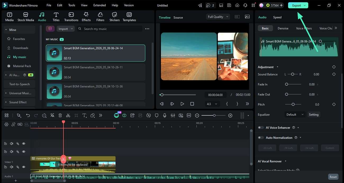Image resolution: width=344 pixels, height=183 pixels.
Task: Click the translate text icon in timeline toolbar
Action: [52, 115]
